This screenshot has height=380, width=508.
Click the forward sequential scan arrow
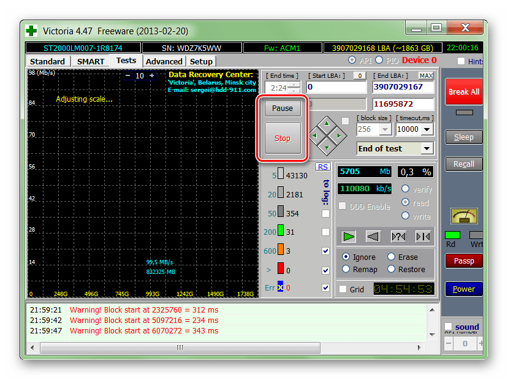349,236
